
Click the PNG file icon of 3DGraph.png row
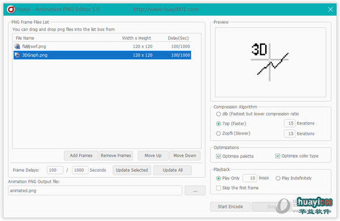click(x=17, y=55)
